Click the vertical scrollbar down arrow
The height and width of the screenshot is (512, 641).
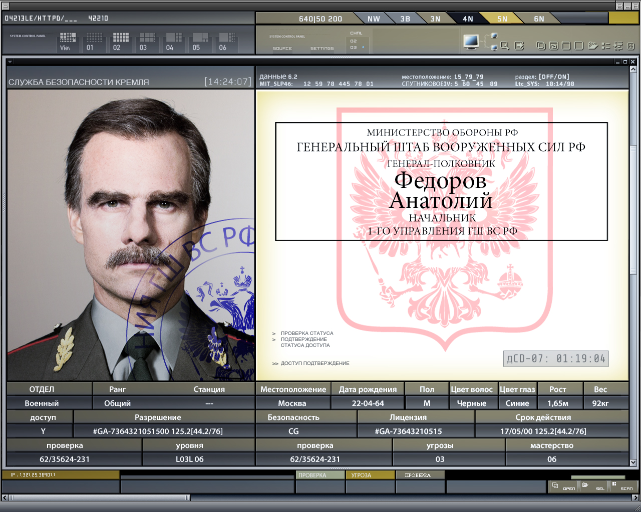[633, 463]
